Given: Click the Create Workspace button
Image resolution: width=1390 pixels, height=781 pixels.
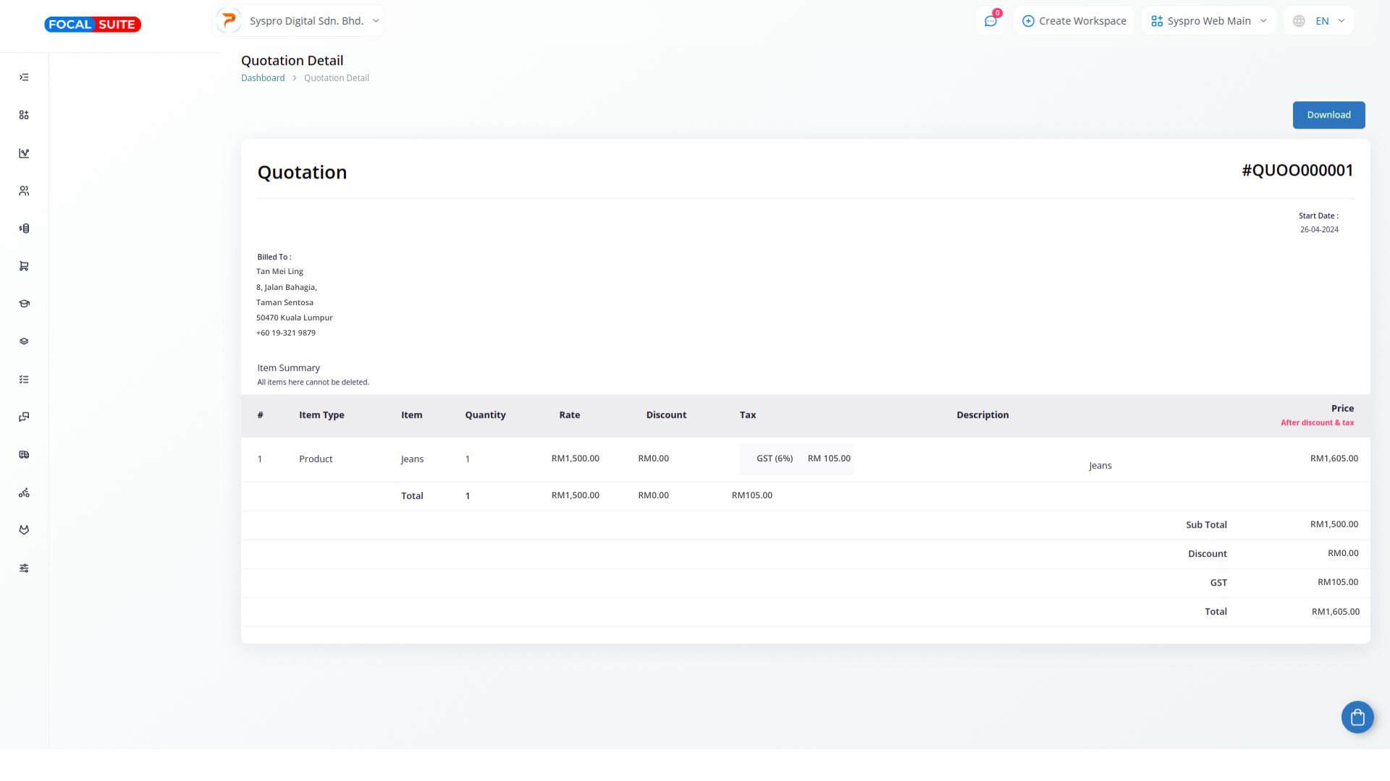Looking at the screenshot, I should (1074, 21).
